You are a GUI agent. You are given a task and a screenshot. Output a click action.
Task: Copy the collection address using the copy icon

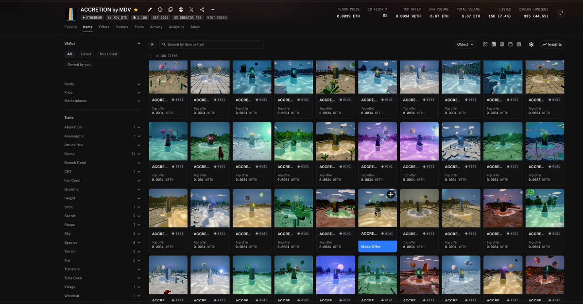click(171, 9)
